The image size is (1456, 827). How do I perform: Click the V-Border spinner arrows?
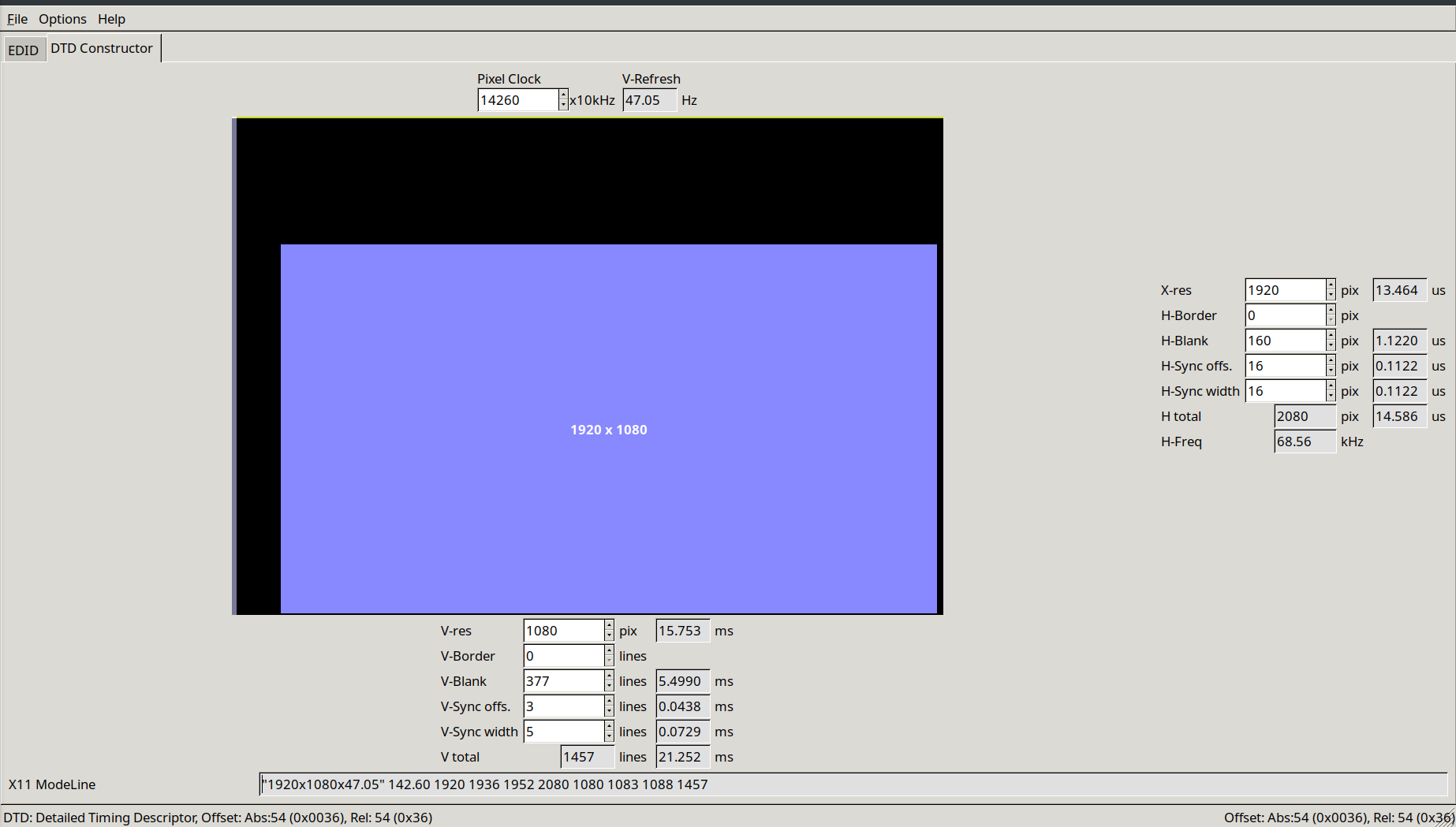pos(610,656)
